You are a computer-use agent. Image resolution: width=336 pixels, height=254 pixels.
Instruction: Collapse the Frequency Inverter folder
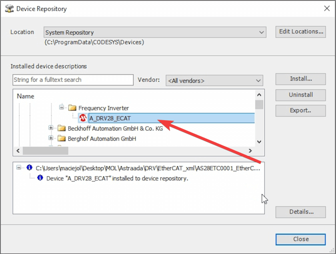pos(62,107)
